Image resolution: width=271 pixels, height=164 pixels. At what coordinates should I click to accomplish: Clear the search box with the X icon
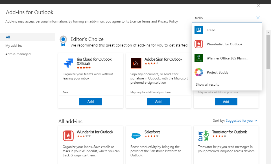click(x=258, y=18)
